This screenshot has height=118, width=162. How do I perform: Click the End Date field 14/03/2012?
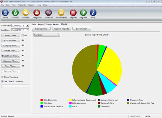coord(19,30)
